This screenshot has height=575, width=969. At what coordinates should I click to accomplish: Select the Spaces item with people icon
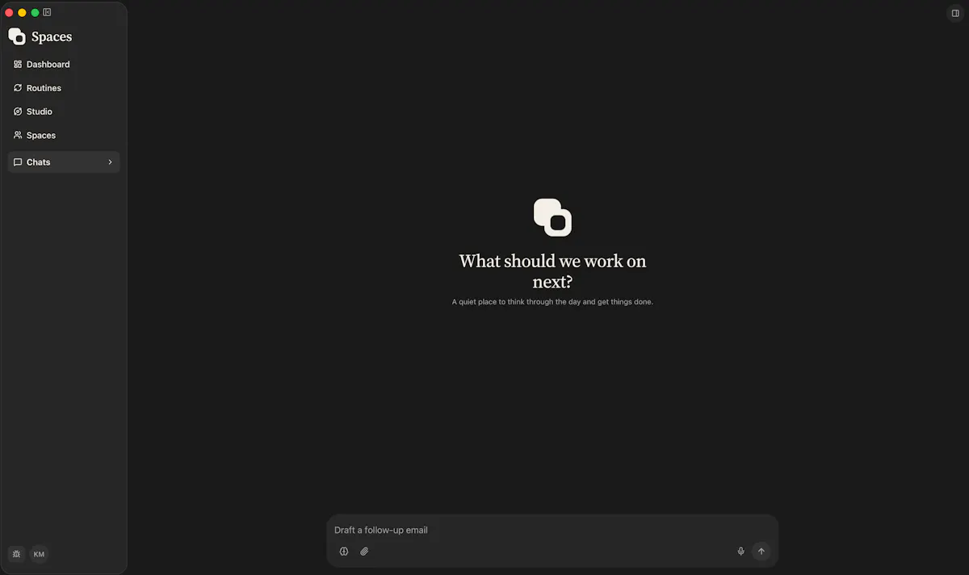pos(64,136)
